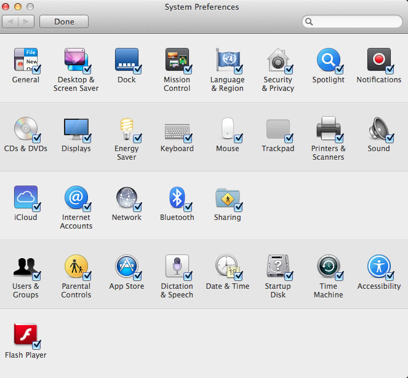Screen dimensions: 408x378
Task: Click the Spotlight magnifier pane icon
Action: (x=329, y=60)
